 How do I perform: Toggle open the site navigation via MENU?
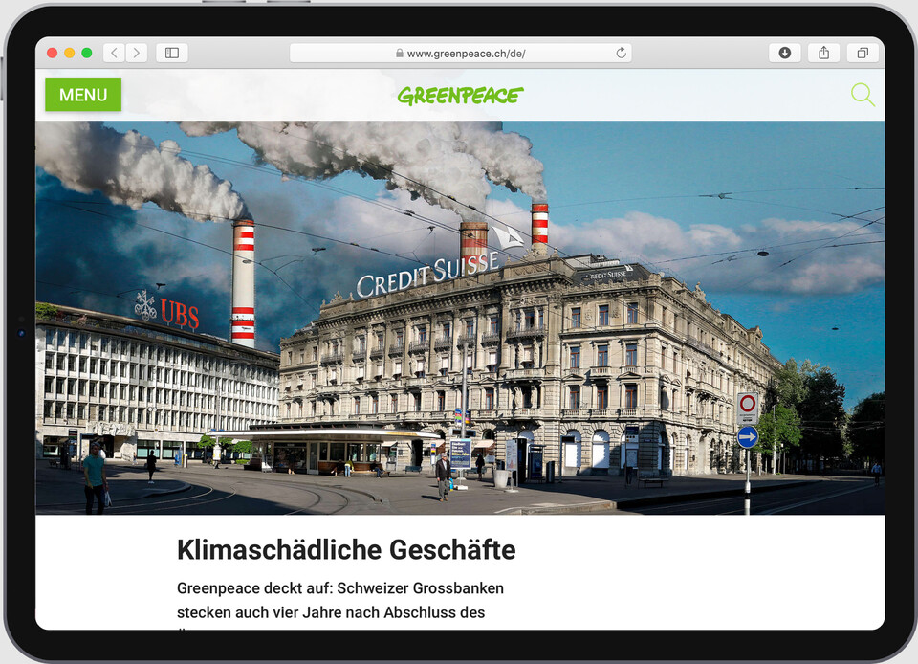tap(82, 95)
